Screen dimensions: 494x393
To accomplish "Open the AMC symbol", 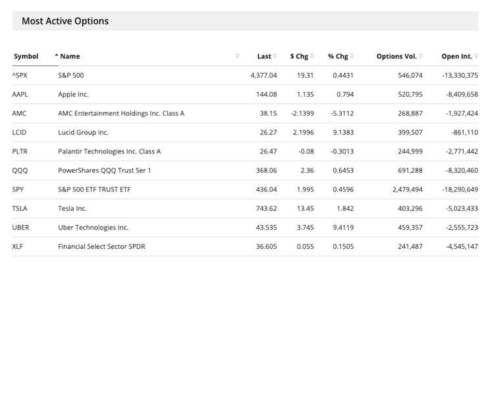I will click(19, 113).
